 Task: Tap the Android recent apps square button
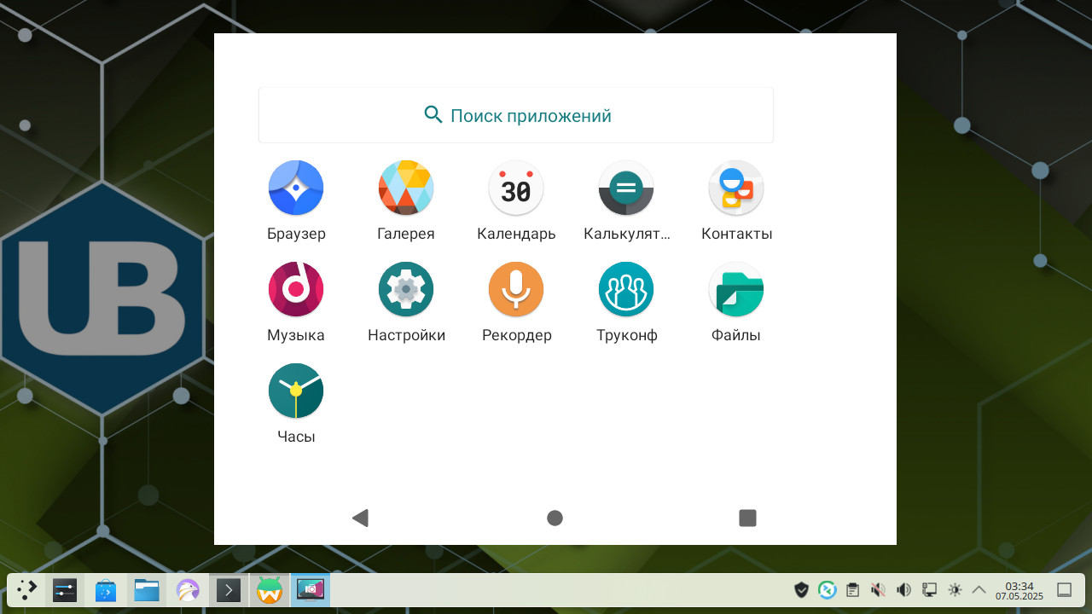[x=748, y=518]
